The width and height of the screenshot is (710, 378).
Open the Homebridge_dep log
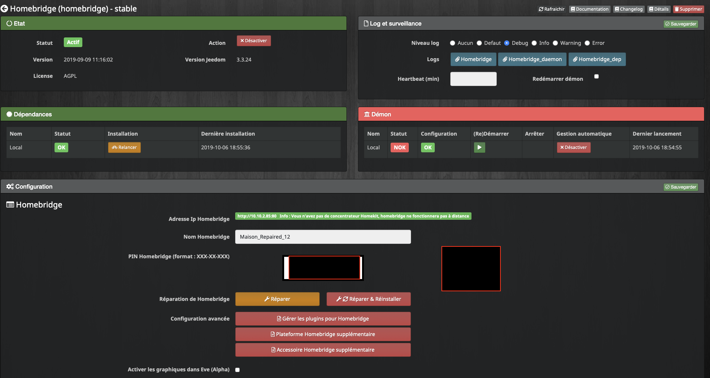coord(597,59)
